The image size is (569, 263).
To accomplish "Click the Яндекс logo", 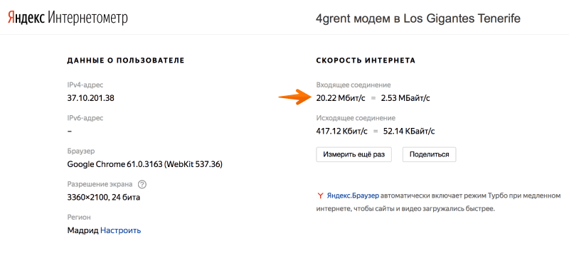I will [x=27, y=17].
